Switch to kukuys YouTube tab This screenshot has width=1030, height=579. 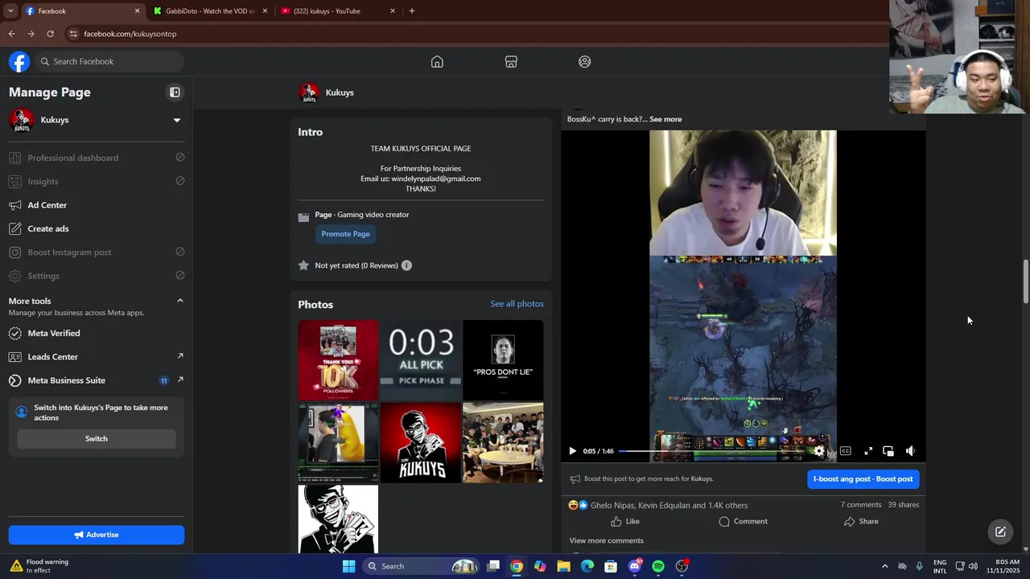338,11
